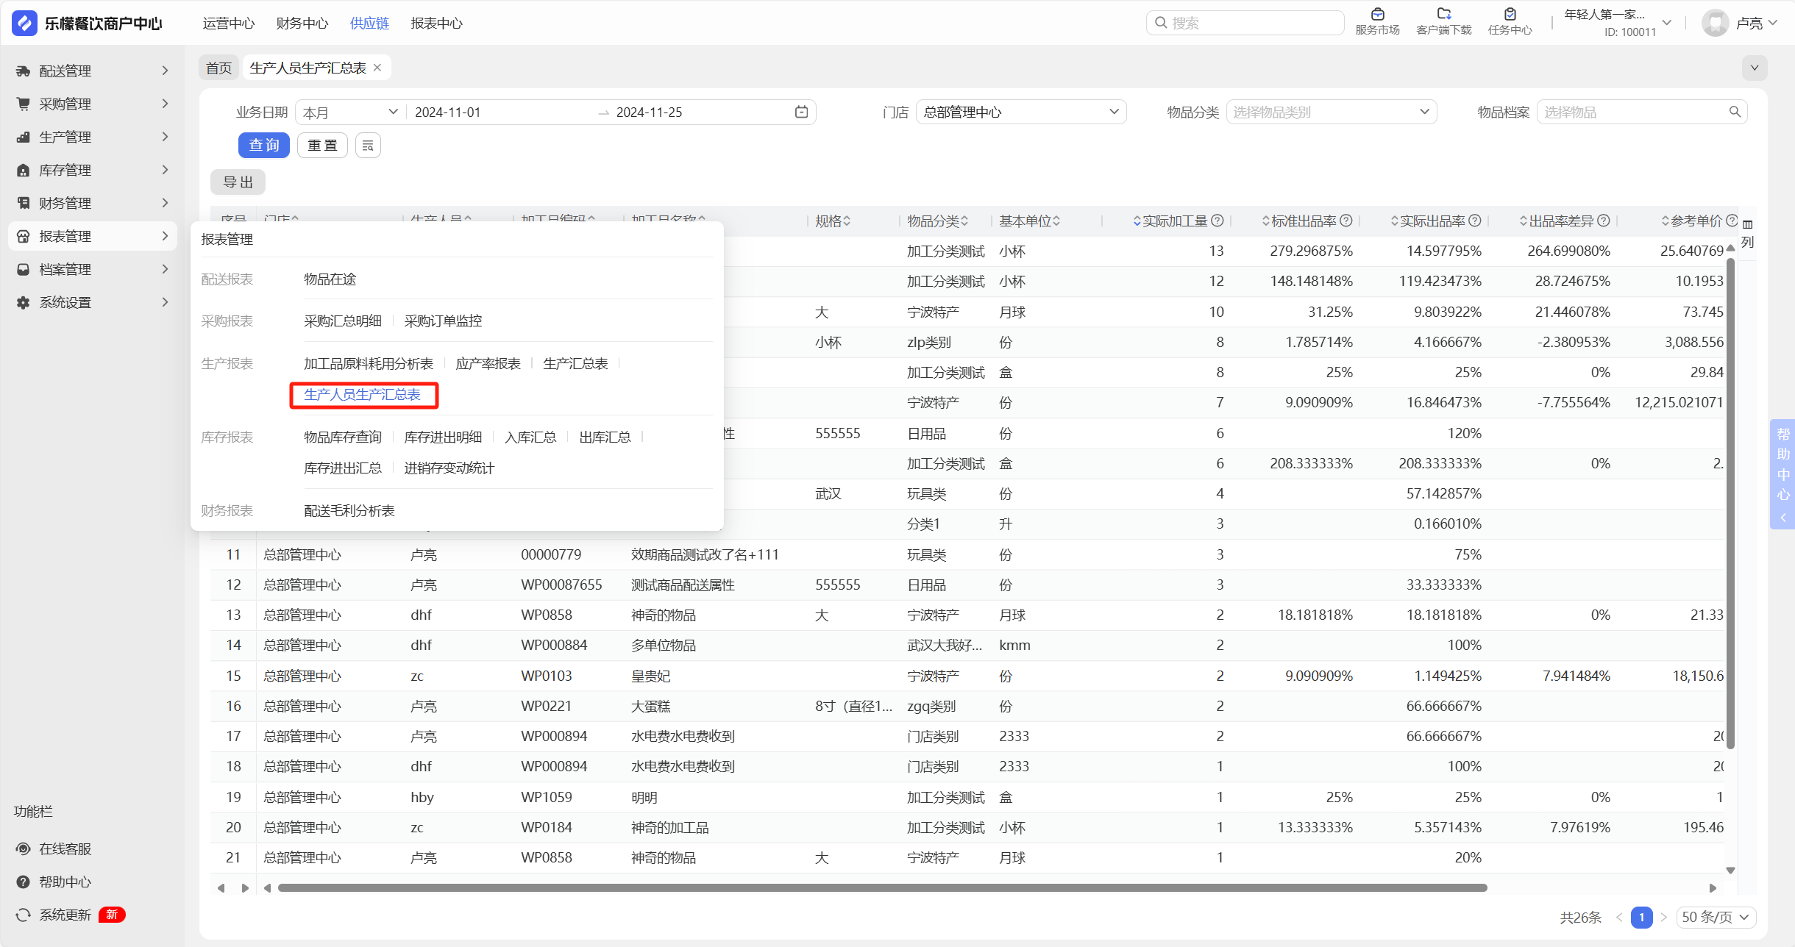The image size is (1795, 947).
Task: Click the 导出 export button
Action: tap(238, 182)
